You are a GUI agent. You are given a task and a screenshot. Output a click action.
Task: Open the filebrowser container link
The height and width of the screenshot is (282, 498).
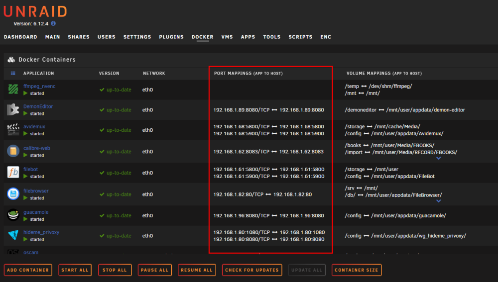[x=36, y=191]
